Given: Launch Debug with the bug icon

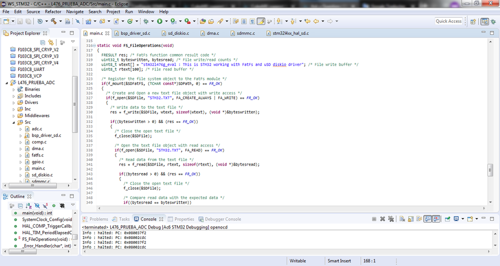Looking at the screenshot, I should (146, 21).
